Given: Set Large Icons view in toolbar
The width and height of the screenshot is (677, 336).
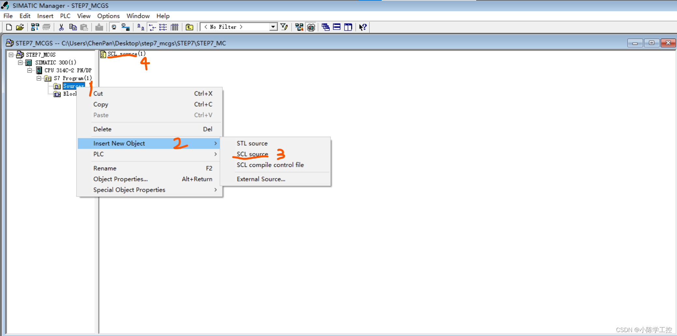Looking at the screenshot, I should pyautogui.click(x=140, y=27).
